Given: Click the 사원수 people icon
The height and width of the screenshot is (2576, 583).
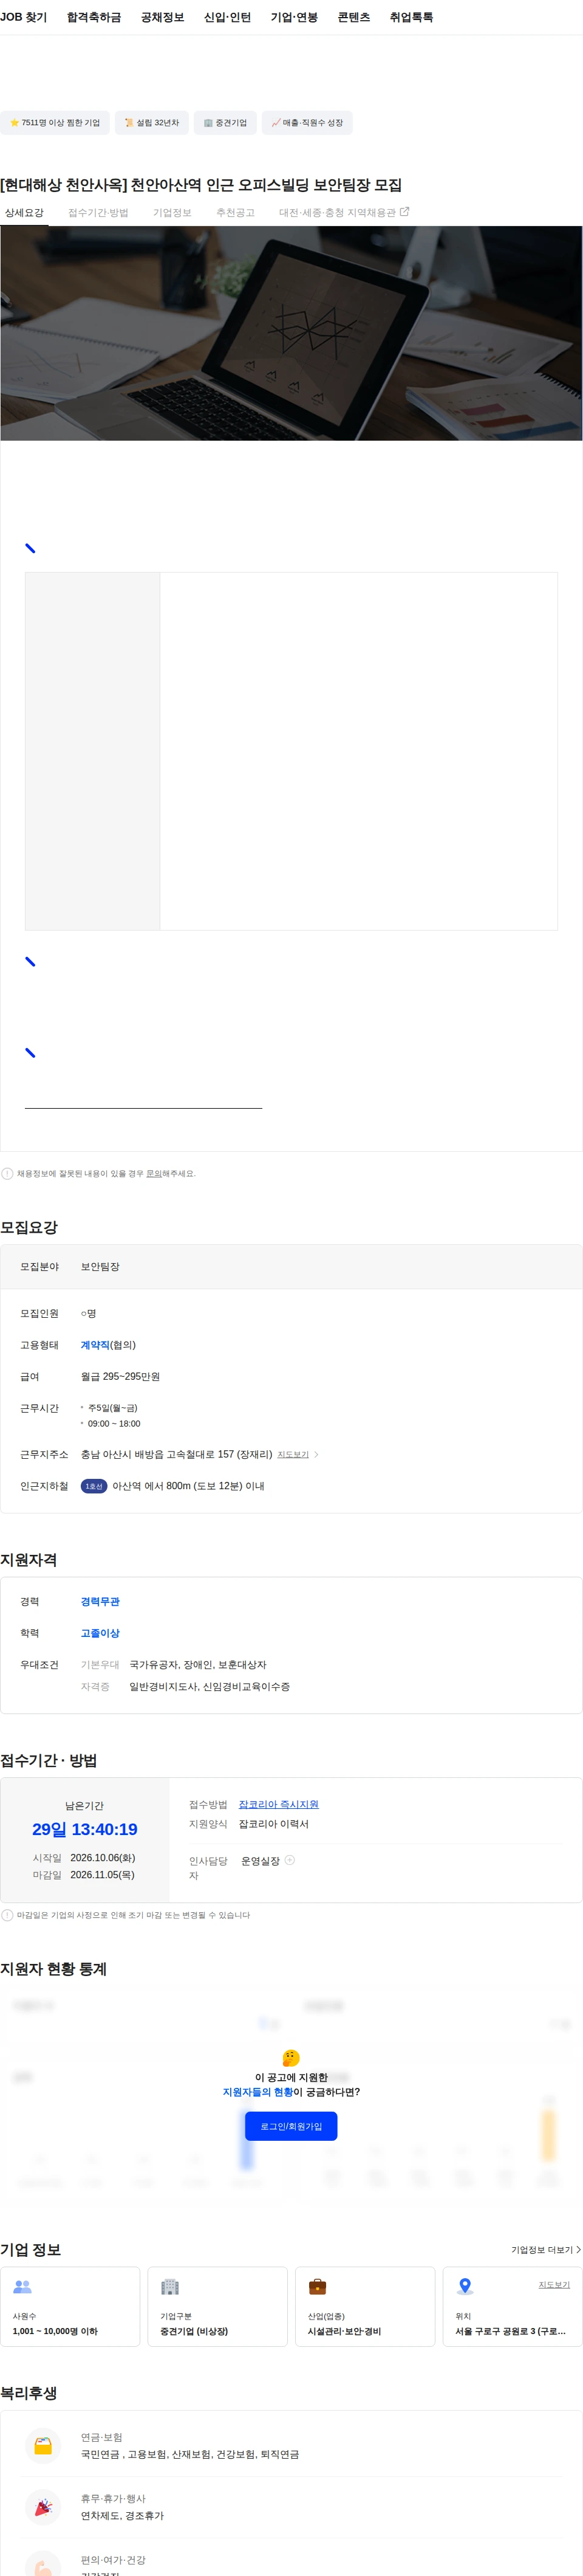Looking at the screenshot, I should pos(23,2287).
